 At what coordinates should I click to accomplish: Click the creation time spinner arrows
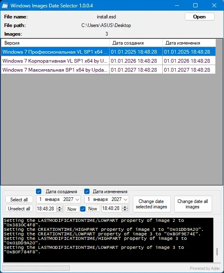click(60, 209)
